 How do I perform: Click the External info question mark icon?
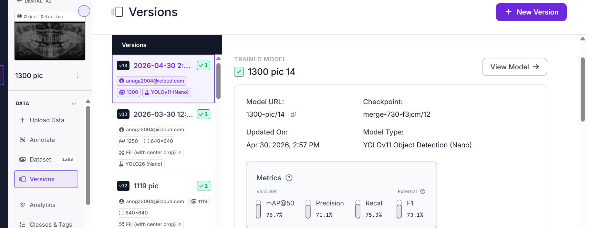click(423, 192)
